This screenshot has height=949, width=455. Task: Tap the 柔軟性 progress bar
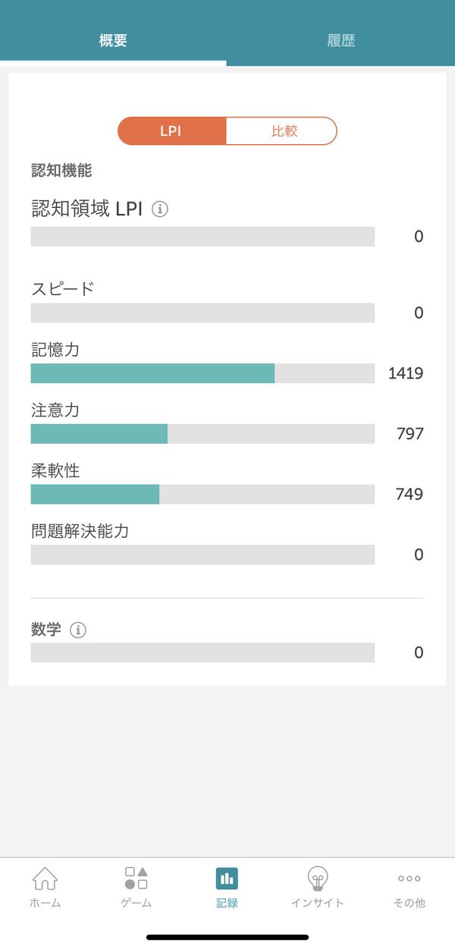[x=202, y=495]
